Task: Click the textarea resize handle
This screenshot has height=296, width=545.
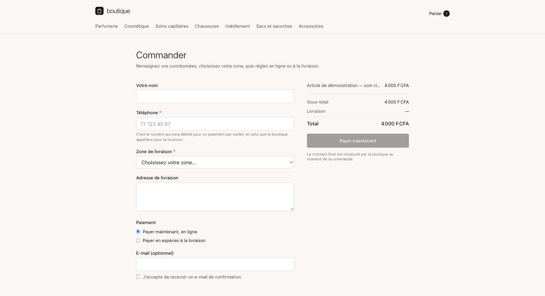Action: (x=292, y=209)
